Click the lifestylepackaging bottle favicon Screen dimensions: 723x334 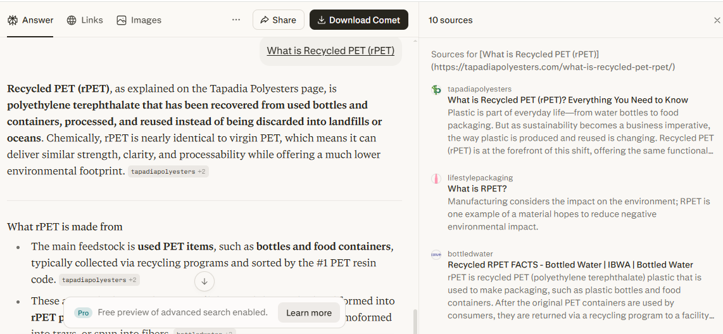(436, 179)
